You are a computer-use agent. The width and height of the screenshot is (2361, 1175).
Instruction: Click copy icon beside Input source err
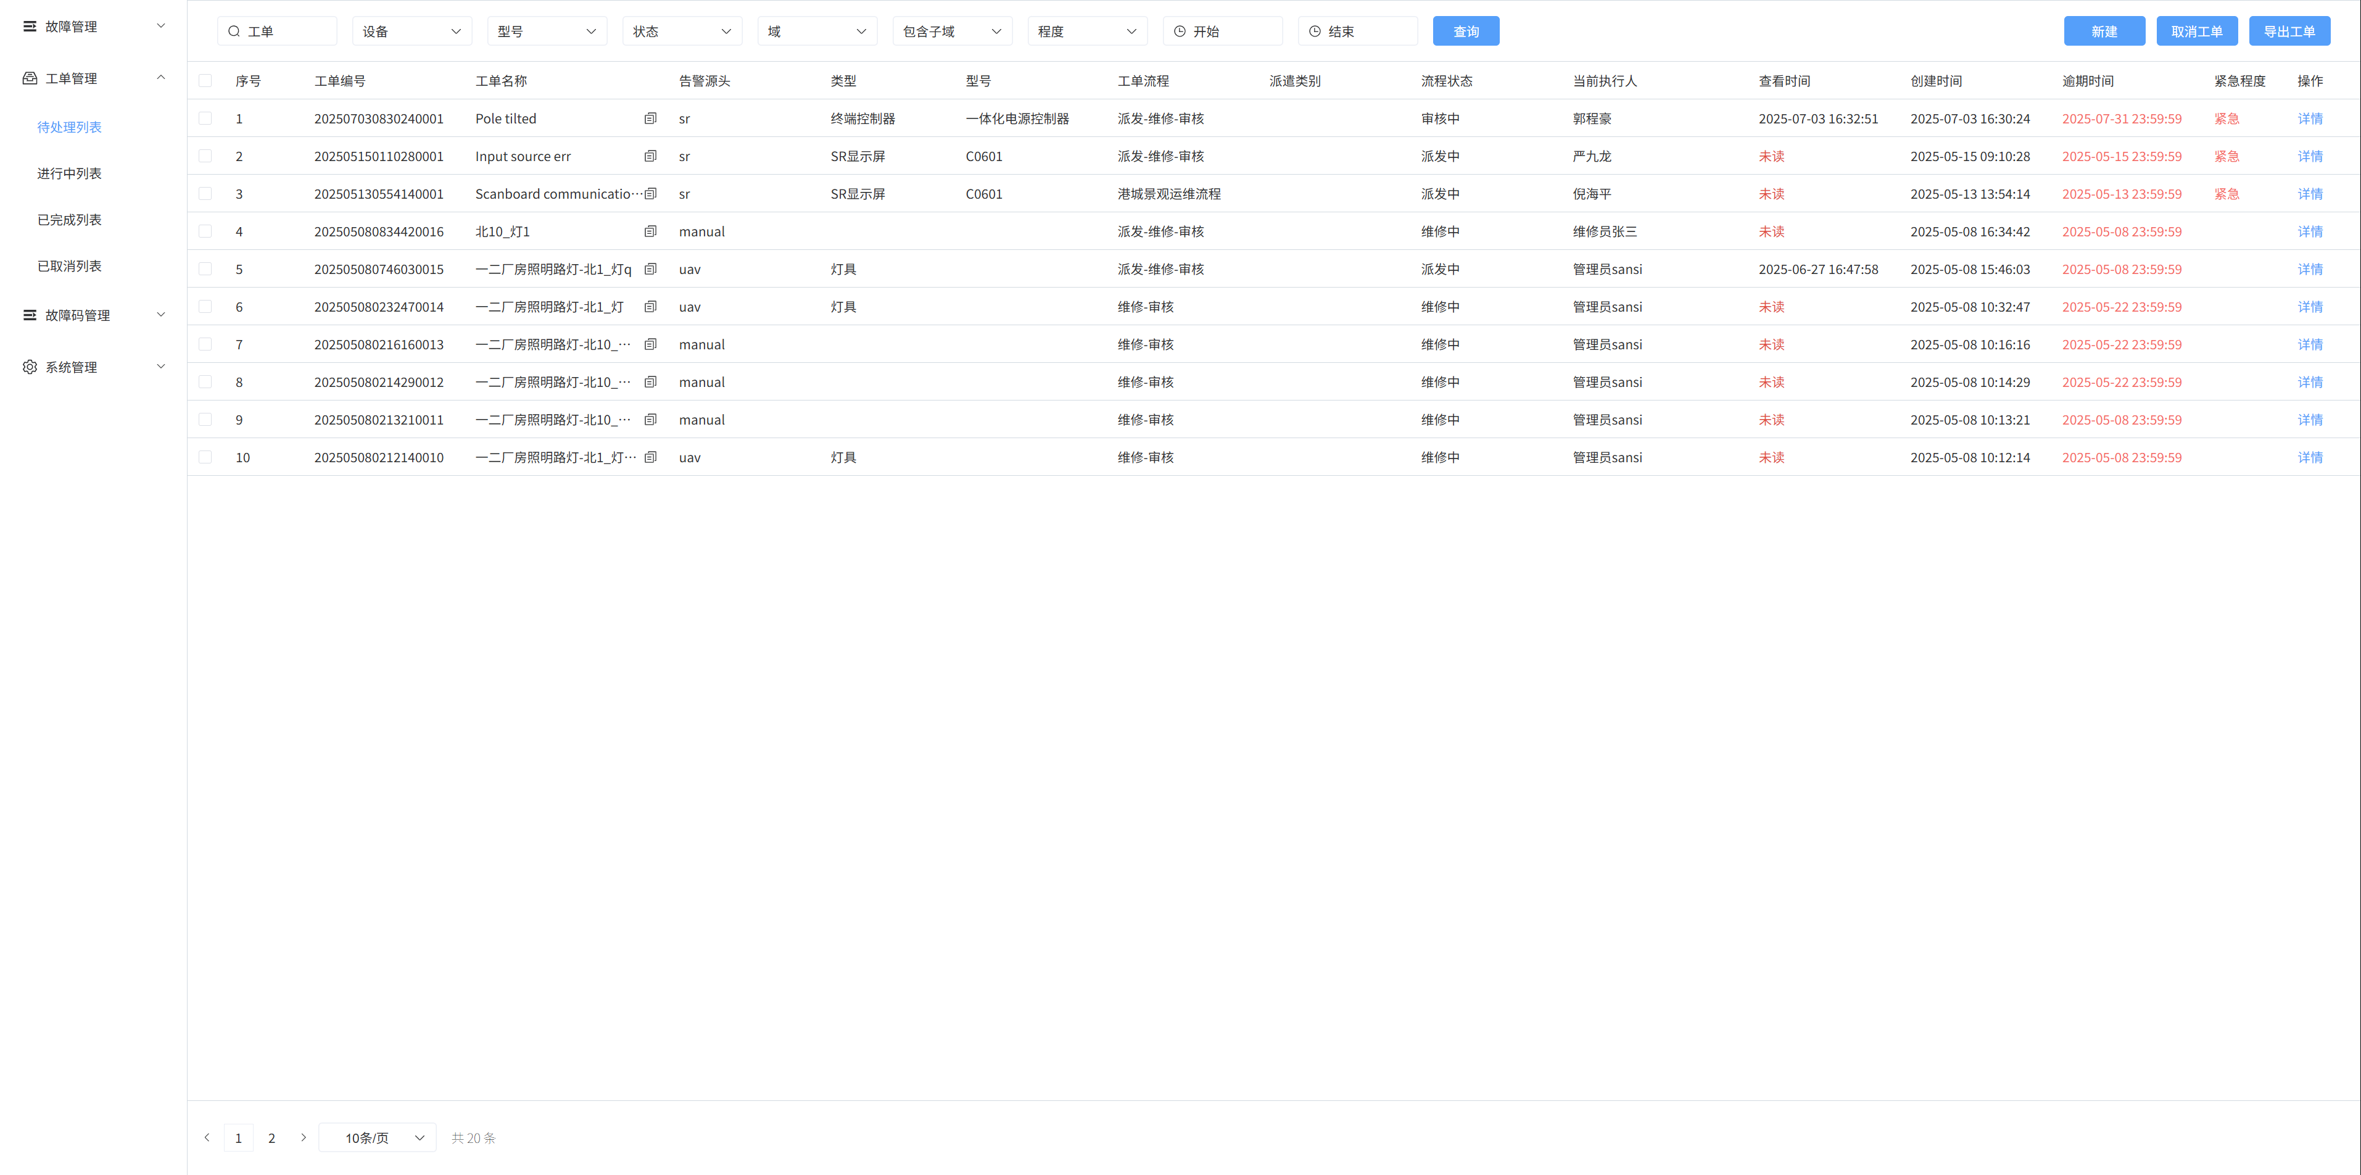[x=651, y=156]
